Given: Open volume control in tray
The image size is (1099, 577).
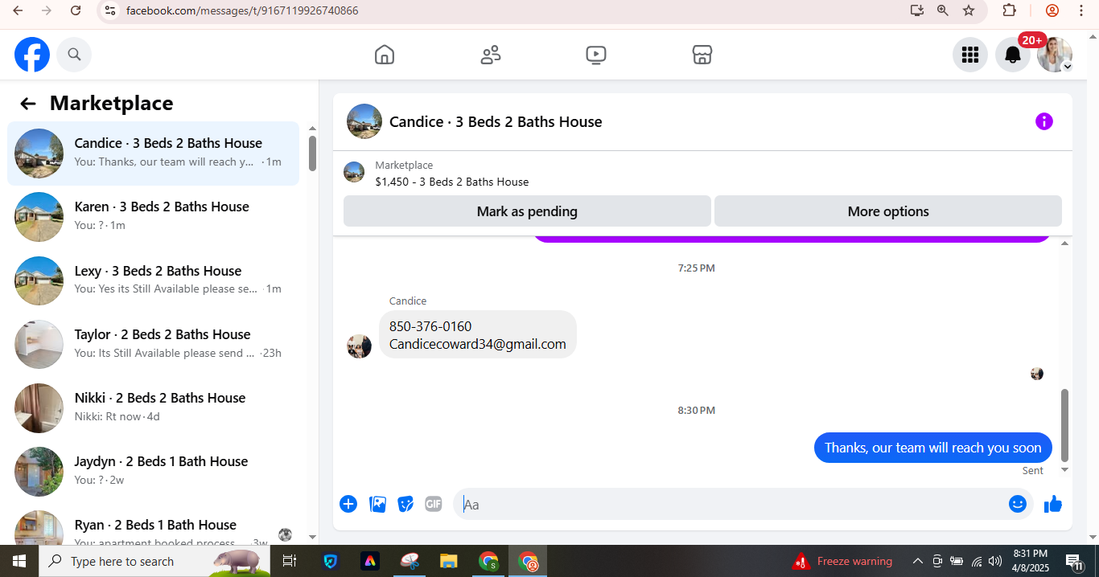Looking at the screenshot, I should [x=995, y=561].
